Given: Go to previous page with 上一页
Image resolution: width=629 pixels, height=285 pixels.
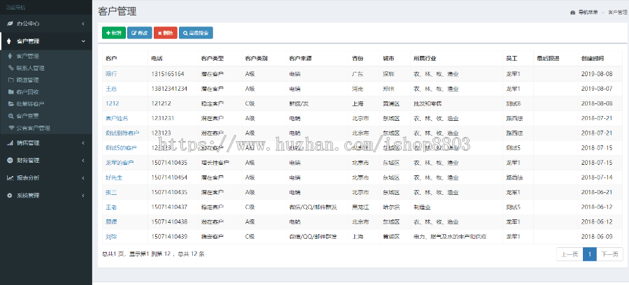Looking at the screenshot, I should [x=570, y=254].
